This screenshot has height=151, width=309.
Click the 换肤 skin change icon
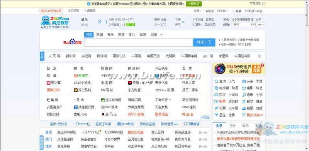tap(234, 11)
